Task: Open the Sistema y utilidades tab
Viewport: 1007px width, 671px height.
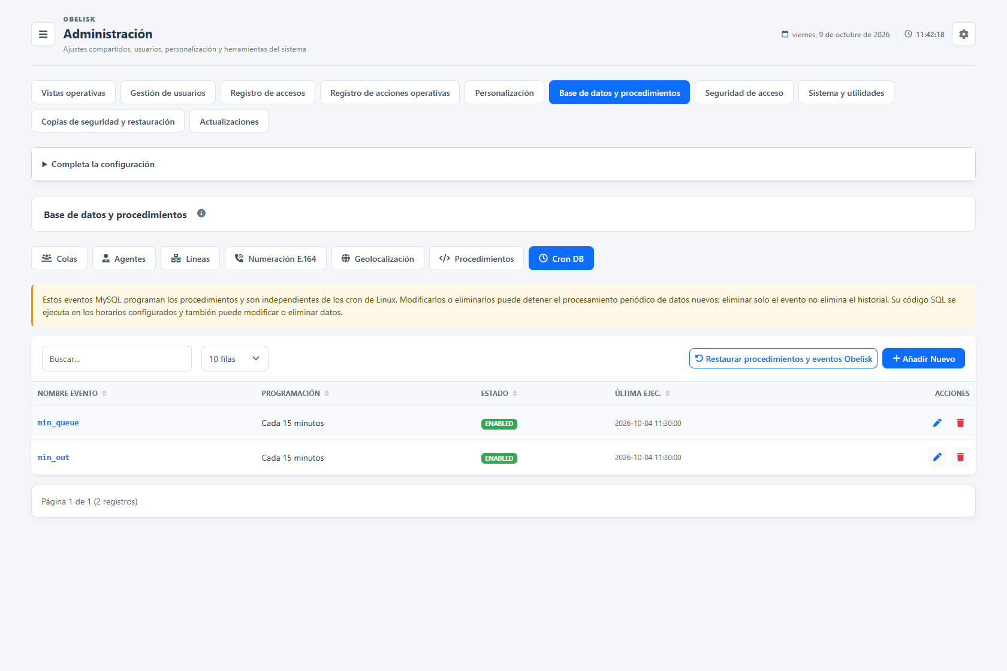Action: coord(846,93)
